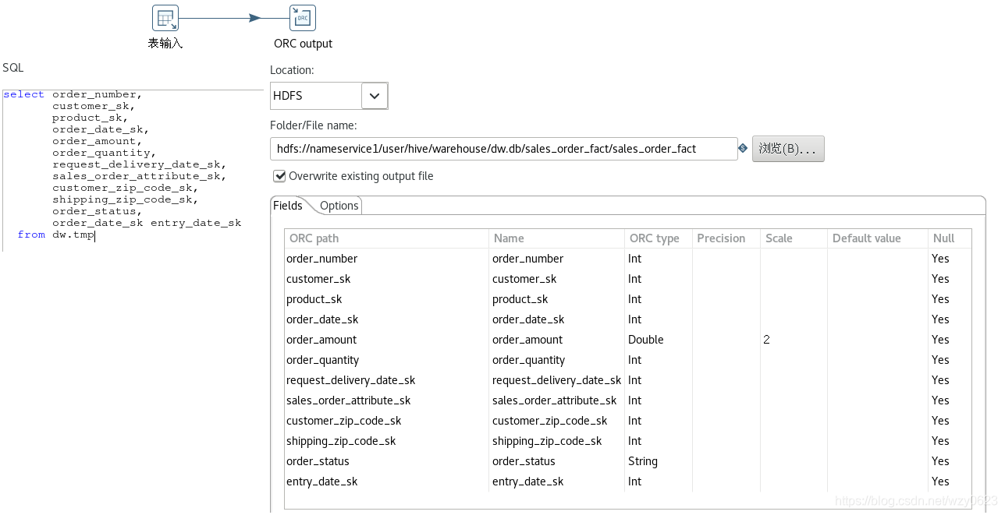
Task: Click dw.tmp table name in SQL
Action: (73, 235)
